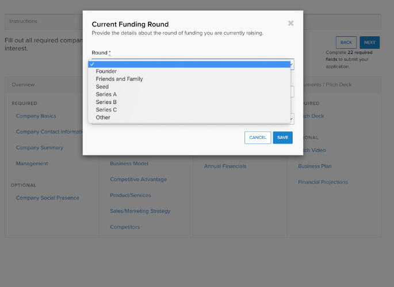Save the funding round details
The width and height of the screenshot is (394, 287).
point(282,138)
